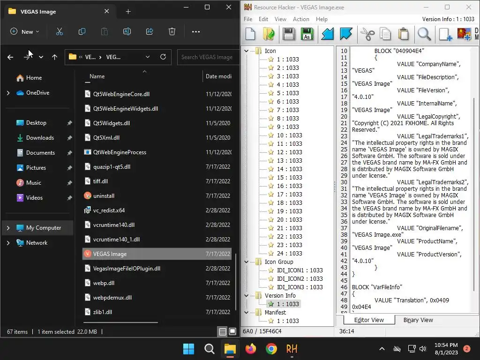Open Help menu in Resource Hacker
Image resolution: width=480 pixels, height=360 pixels.
click(322, 19)
